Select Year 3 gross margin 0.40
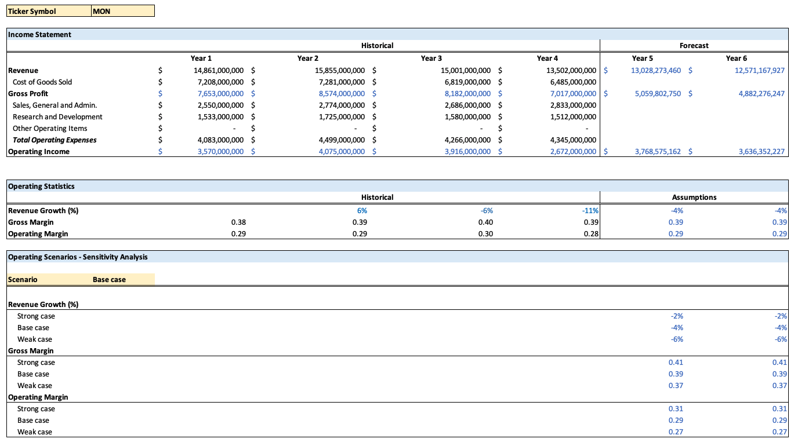 coord(486,222)
